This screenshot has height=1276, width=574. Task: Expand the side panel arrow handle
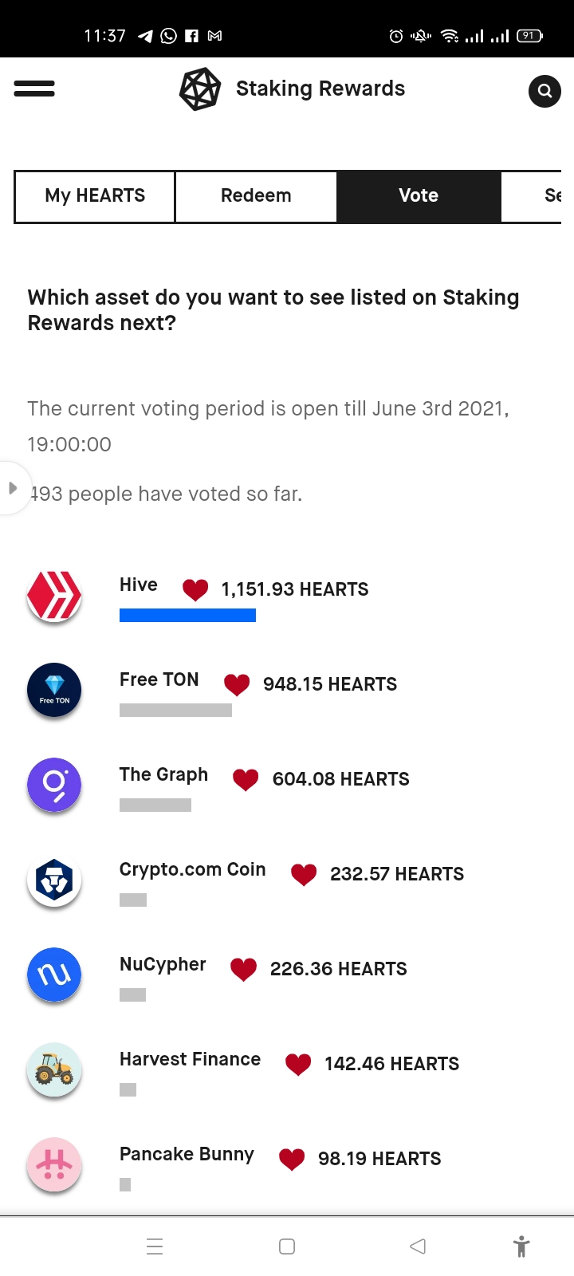pyautogui.click(x=13, y=488)
